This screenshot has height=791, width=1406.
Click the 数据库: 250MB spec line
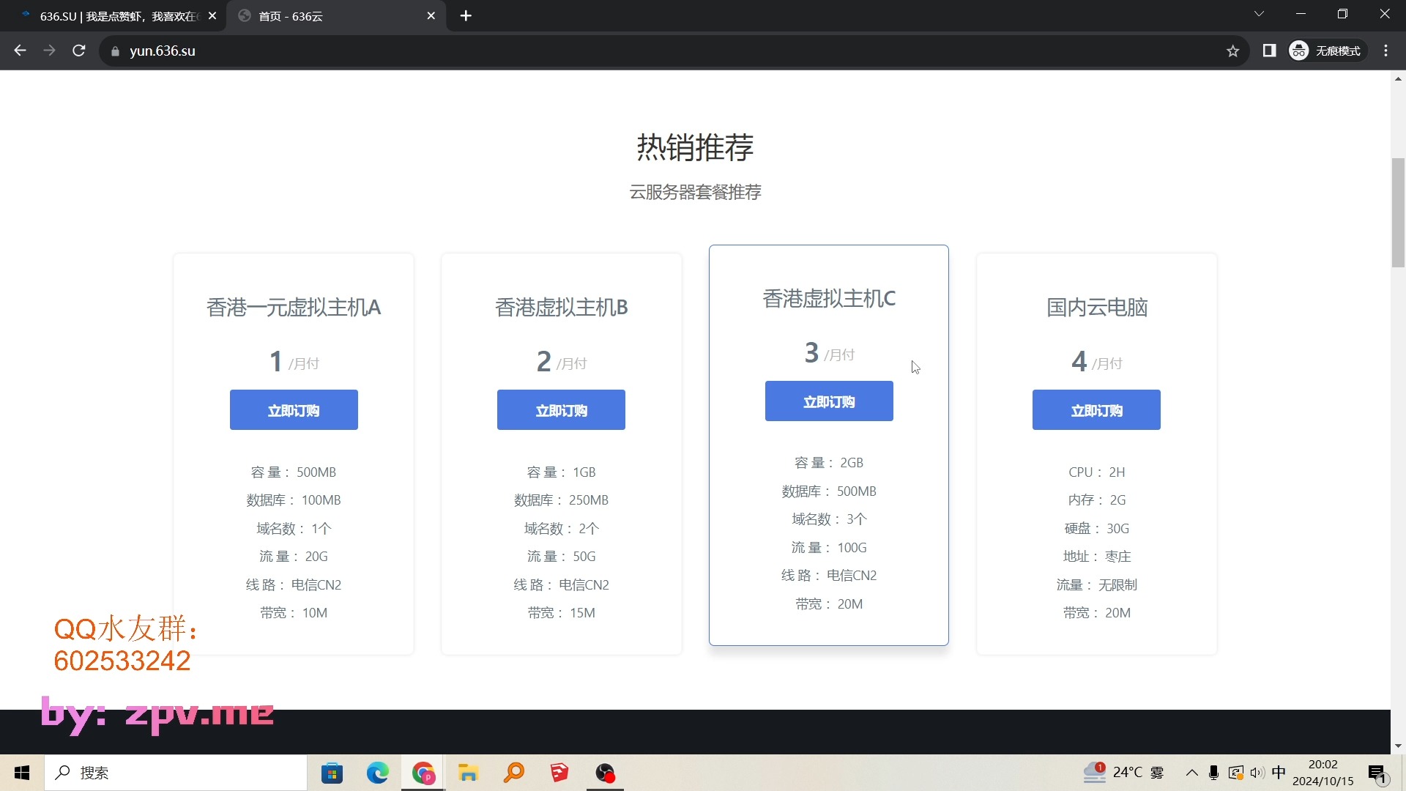pyautogui.click(x=561, y=500)
